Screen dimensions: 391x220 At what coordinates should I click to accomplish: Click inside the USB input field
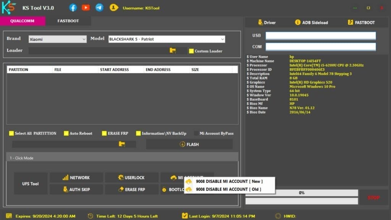321,35
